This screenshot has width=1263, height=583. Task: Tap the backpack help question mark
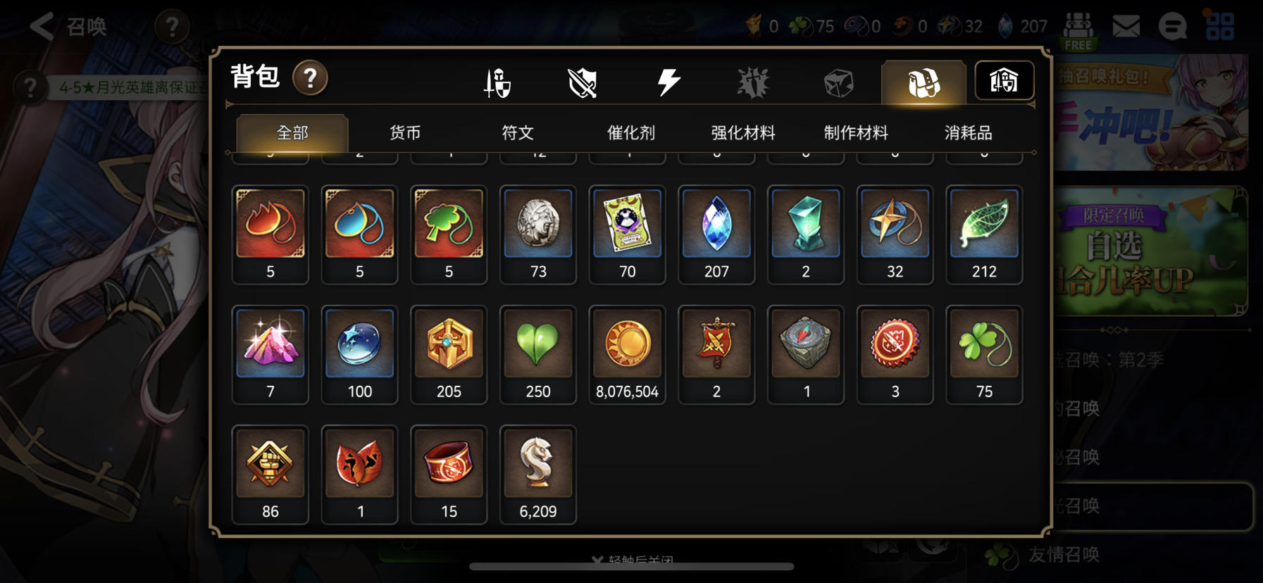[310, 77]
